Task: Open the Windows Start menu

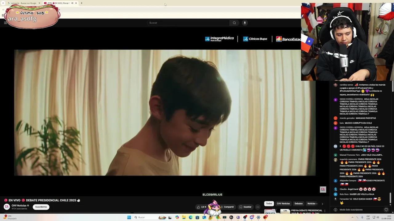Action: 129,217
